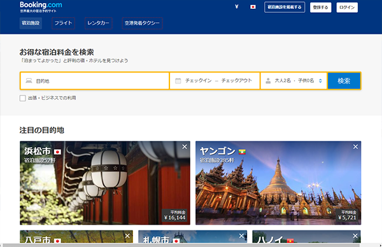The width and height of the screenshot is (382, 247).
Task: Click the ログイン button
Action: 347,7
